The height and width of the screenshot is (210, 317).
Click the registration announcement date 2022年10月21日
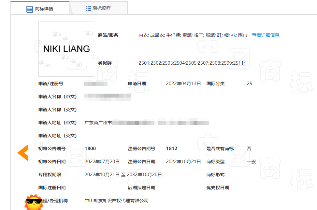pos(183,162)
